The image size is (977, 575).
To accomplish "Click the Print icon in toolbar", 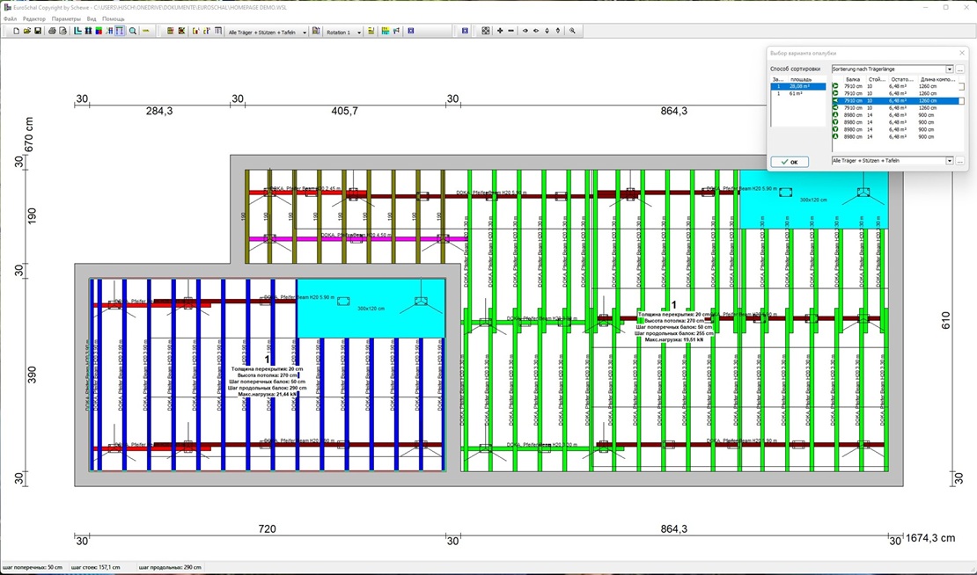I will point(52,31).
